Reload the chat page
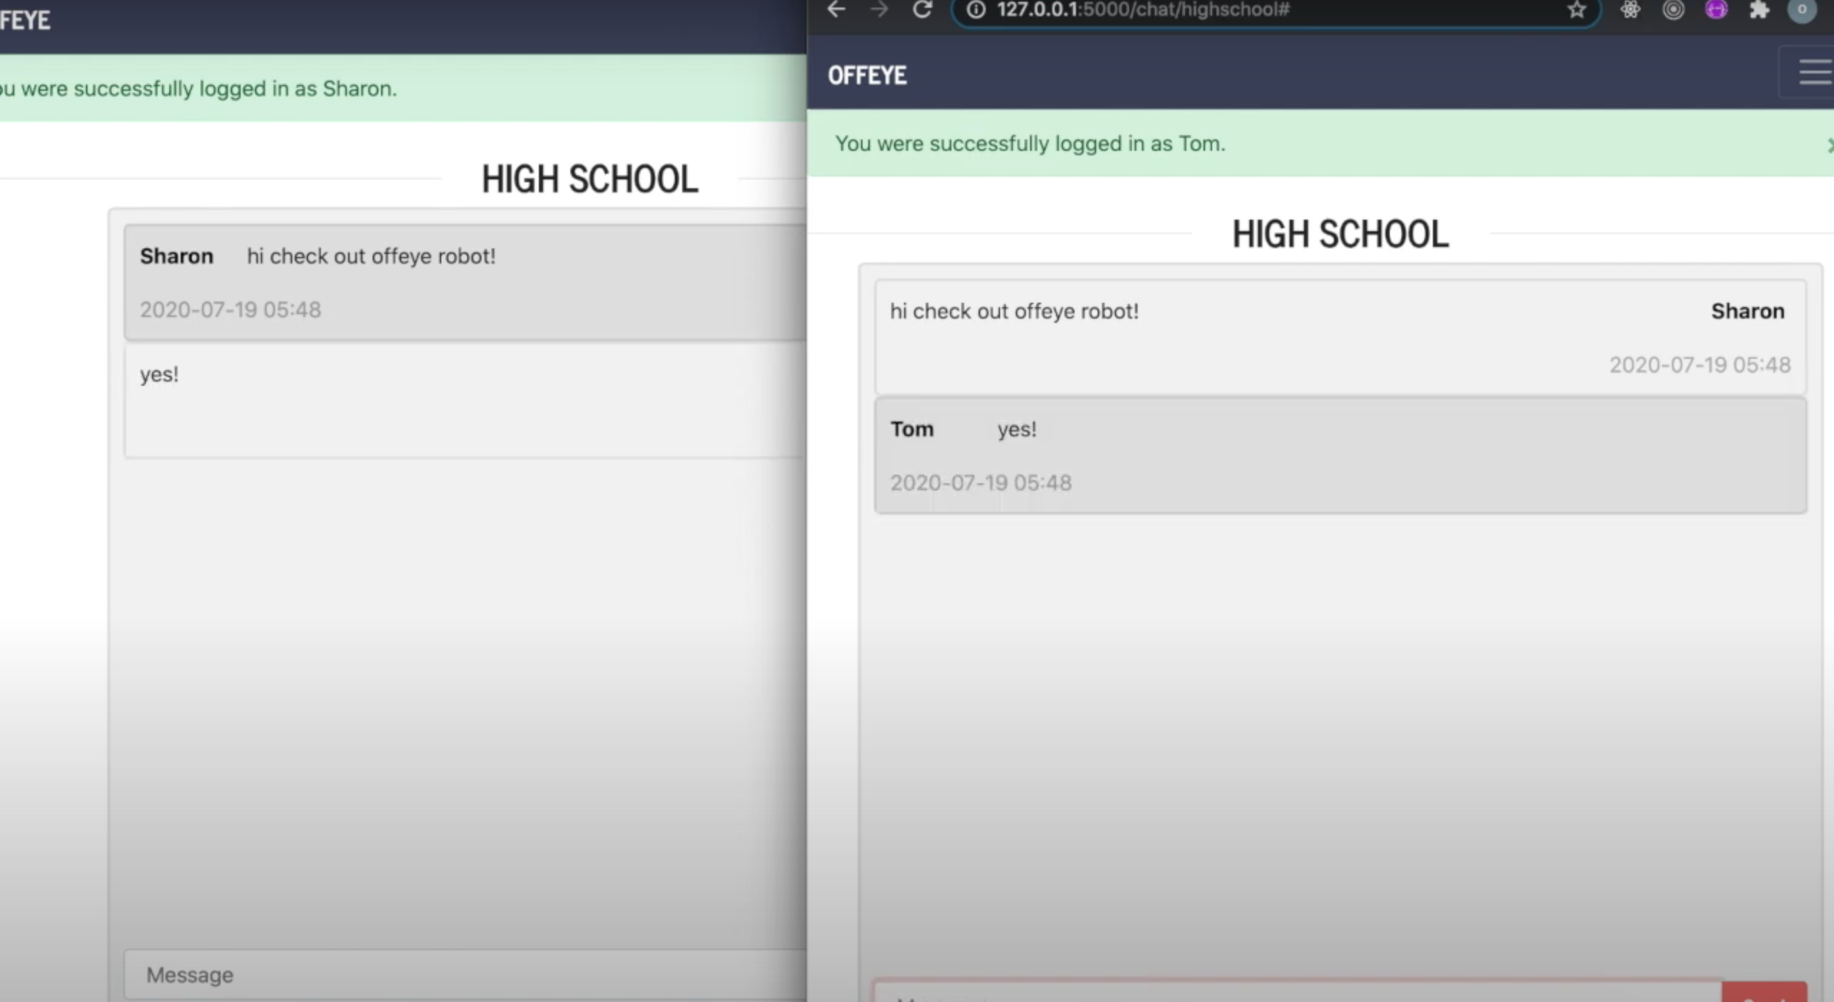1834x1002 pixels. point(923,10)
